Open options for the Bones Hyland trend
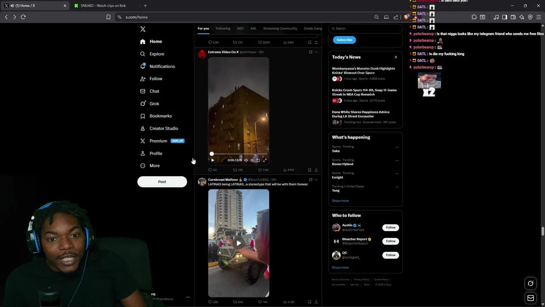Screen dimensions: 545x307 tap(397, 160)
